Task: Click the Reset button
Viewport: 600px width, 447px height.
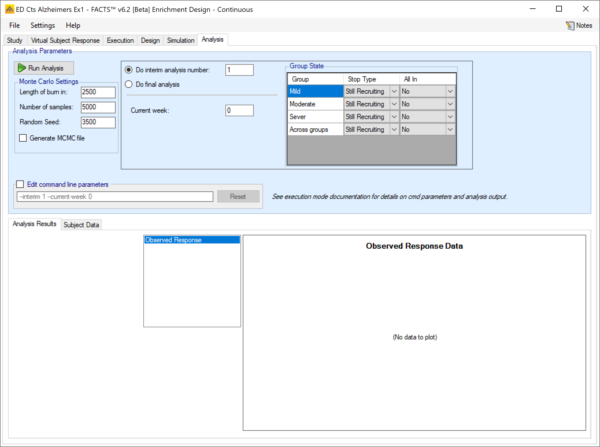Action: tap(238, 197)
